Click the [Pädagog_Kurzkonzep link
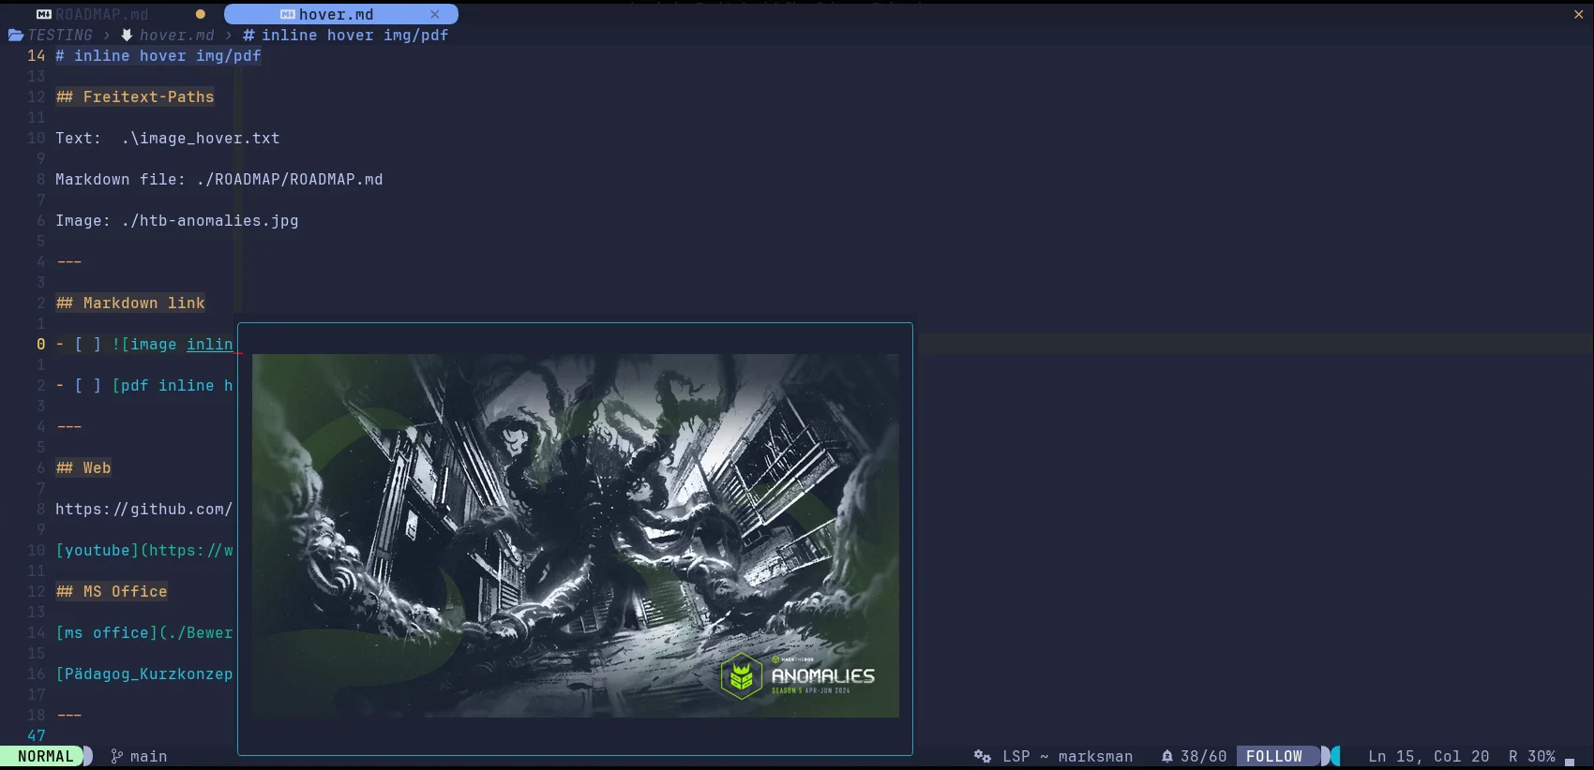Image resolution: width=1594 pixels, height=770 pixels. pyautogui.click(x=144, y=674)
